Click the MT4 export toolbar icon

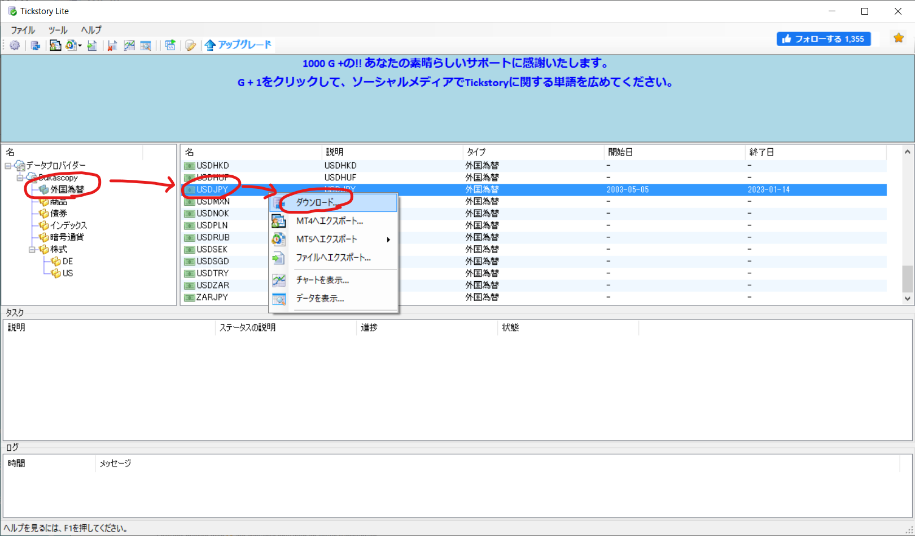(55, 45)
